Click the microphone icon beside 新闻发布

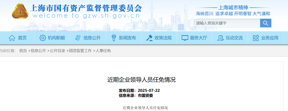pyautogui.click(x=114, y=38)
